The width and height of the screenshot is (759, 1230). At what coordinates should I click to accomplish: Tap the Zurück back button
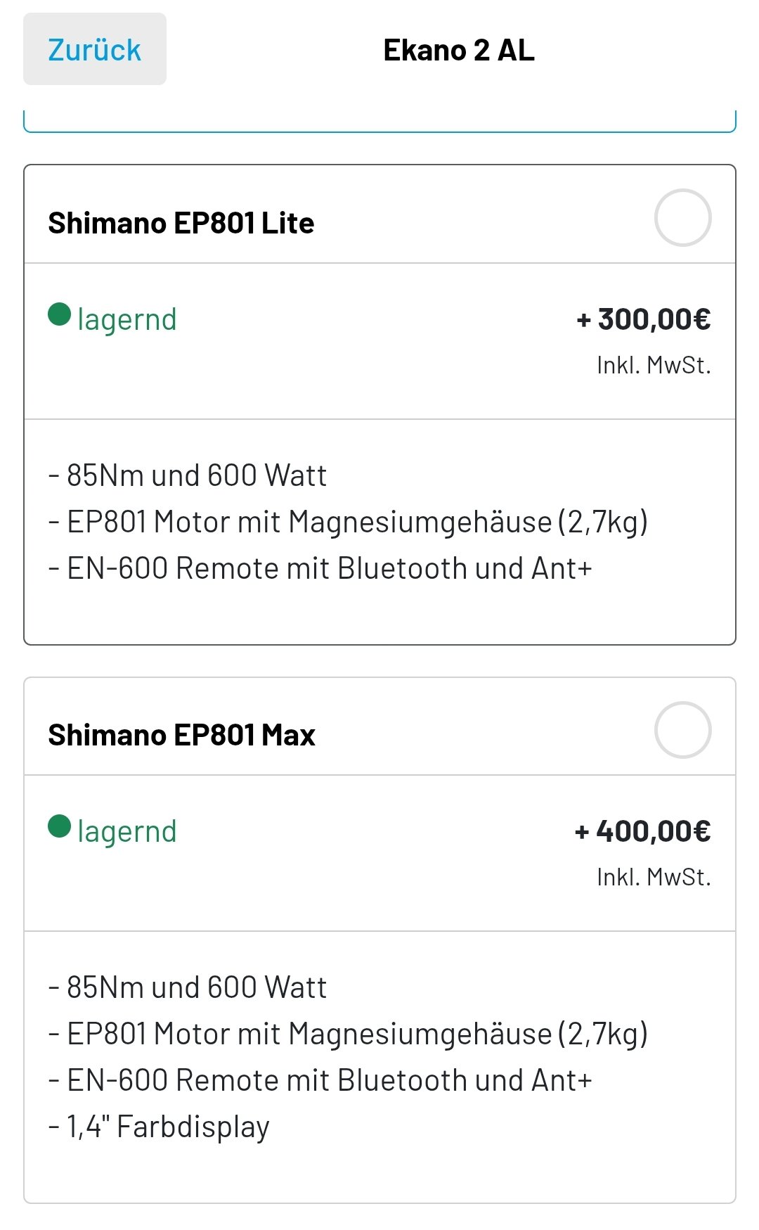click(94, 50)
